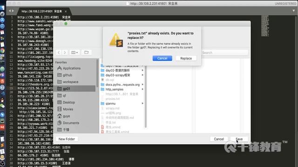
Task: Click the green zoom button of save dialog
Action: [66, 24]
